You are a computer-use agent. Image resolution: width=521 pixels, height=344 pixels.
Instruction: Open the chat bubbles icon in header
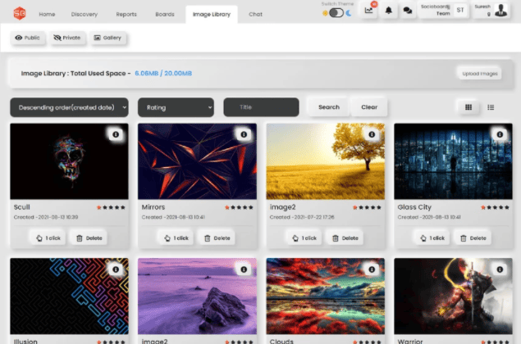pyautogui.click(x=407, y=11)
